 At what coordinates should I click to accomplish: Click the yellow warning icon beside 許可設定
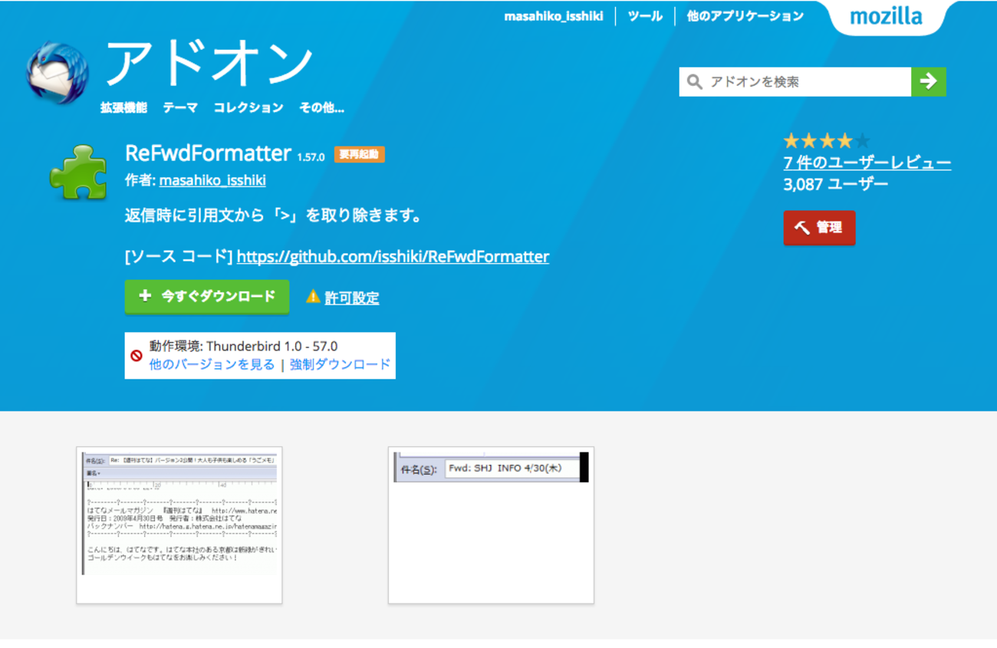click(313, 297)
